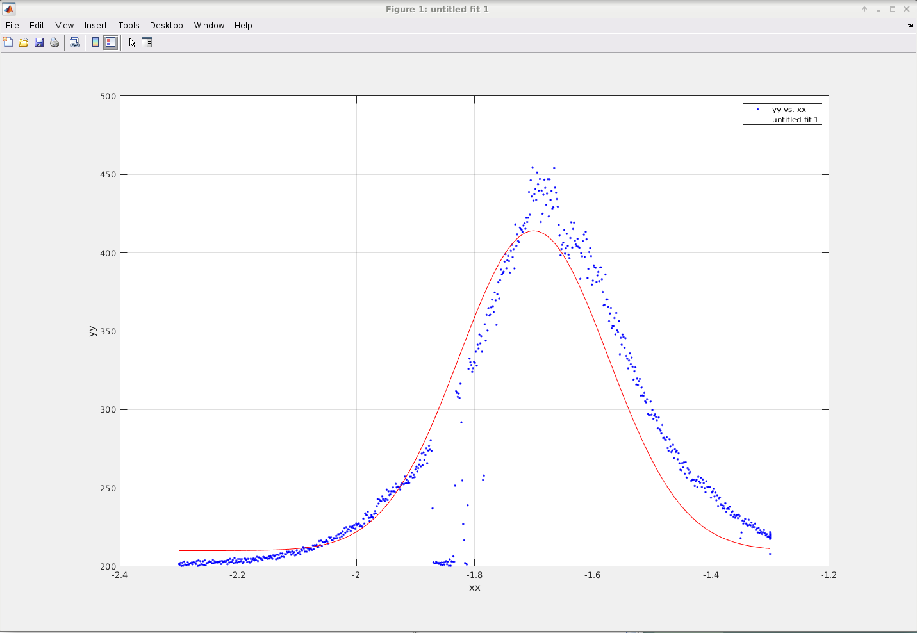This screenshot has height=633, width=917.
Task: Click the Open File folder icon
Action: point(24,42)
